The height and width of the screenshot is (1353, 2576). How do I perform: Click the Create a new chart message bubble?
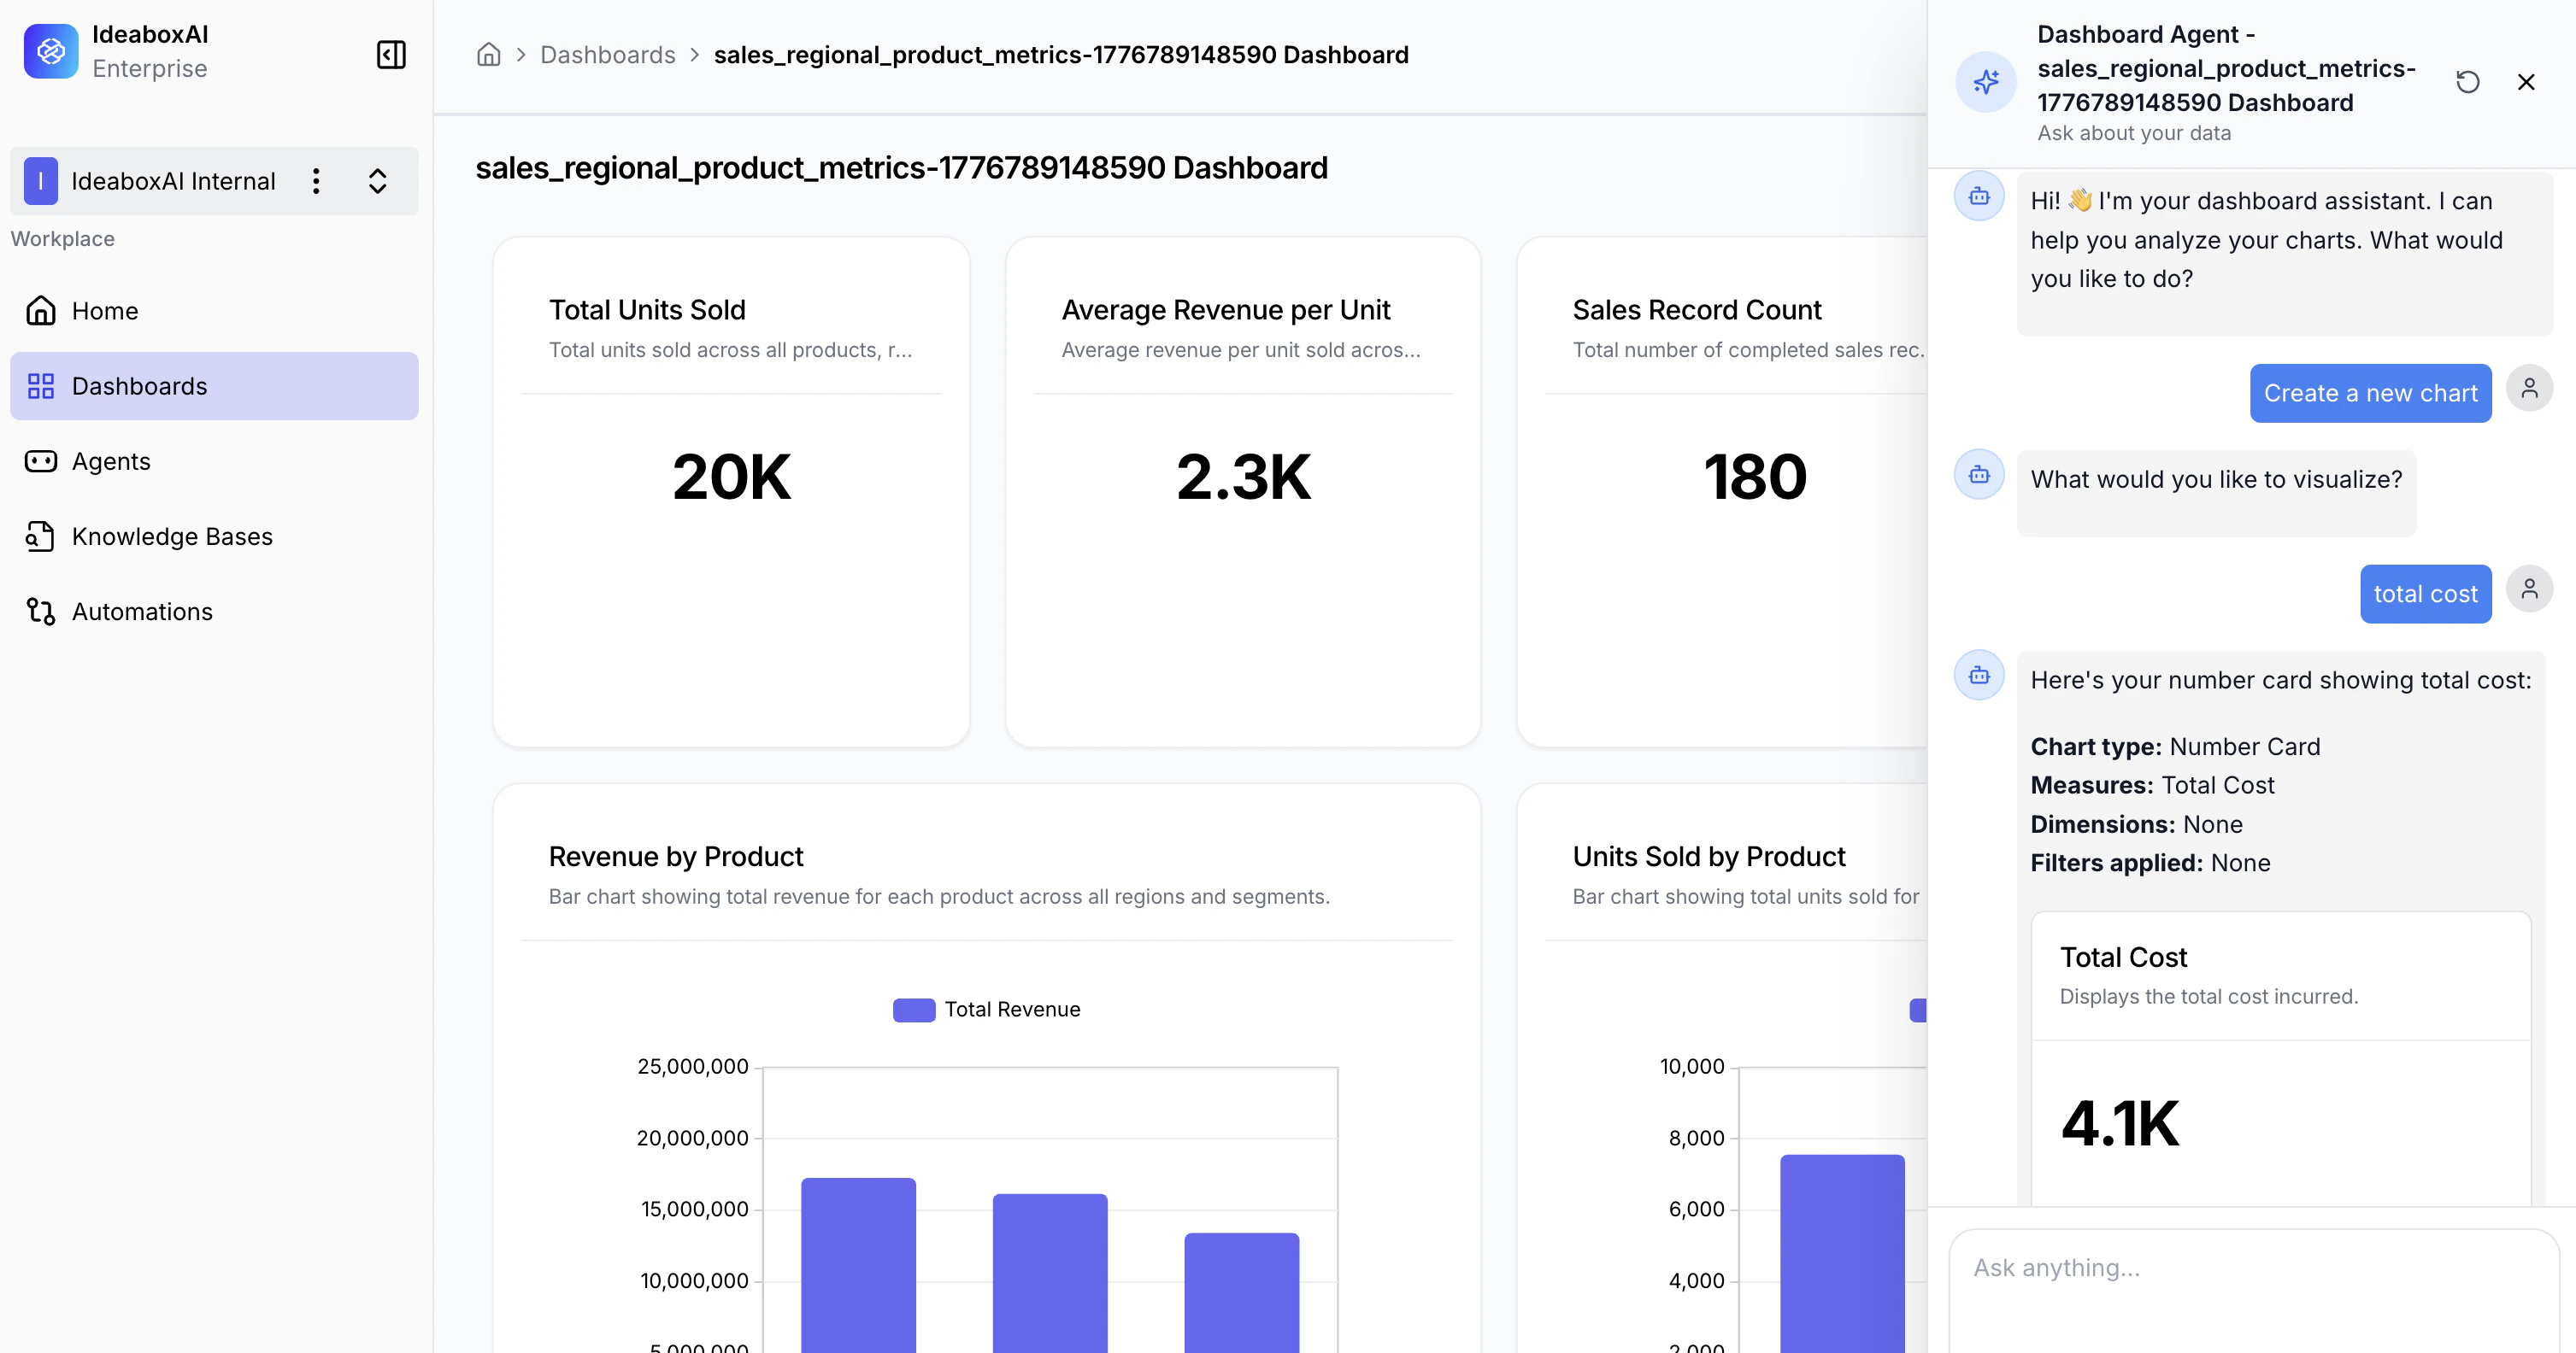click(x=2370, y=393)
